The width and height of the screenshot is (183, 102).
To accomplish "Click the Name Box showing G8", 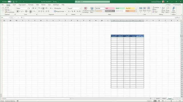I will [x=5, y=18].
